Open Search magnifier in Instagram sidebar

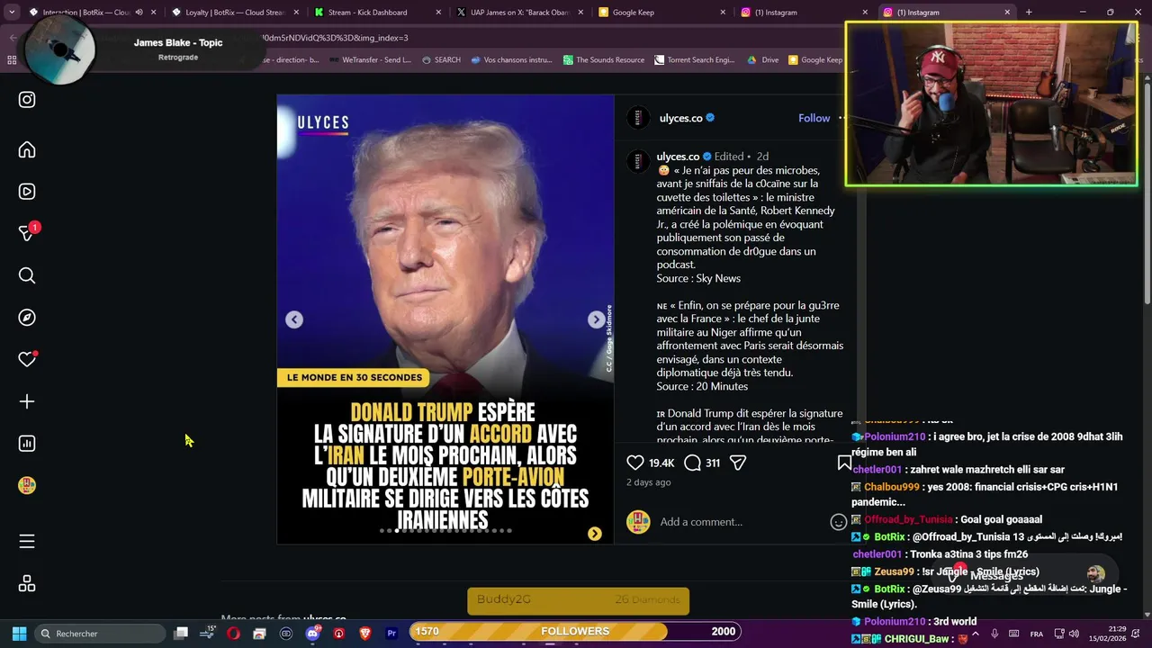[27, 275]
